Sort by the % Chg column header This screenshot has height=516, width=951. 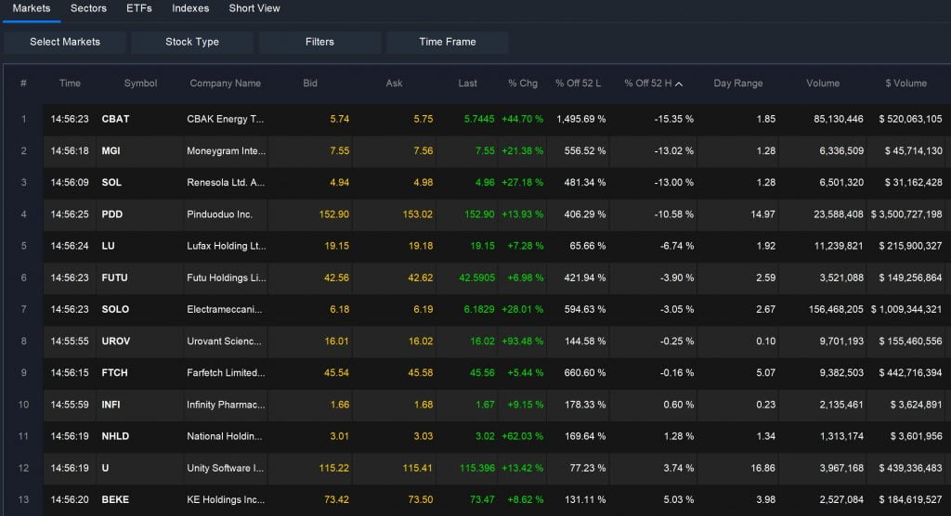(523, 84)
